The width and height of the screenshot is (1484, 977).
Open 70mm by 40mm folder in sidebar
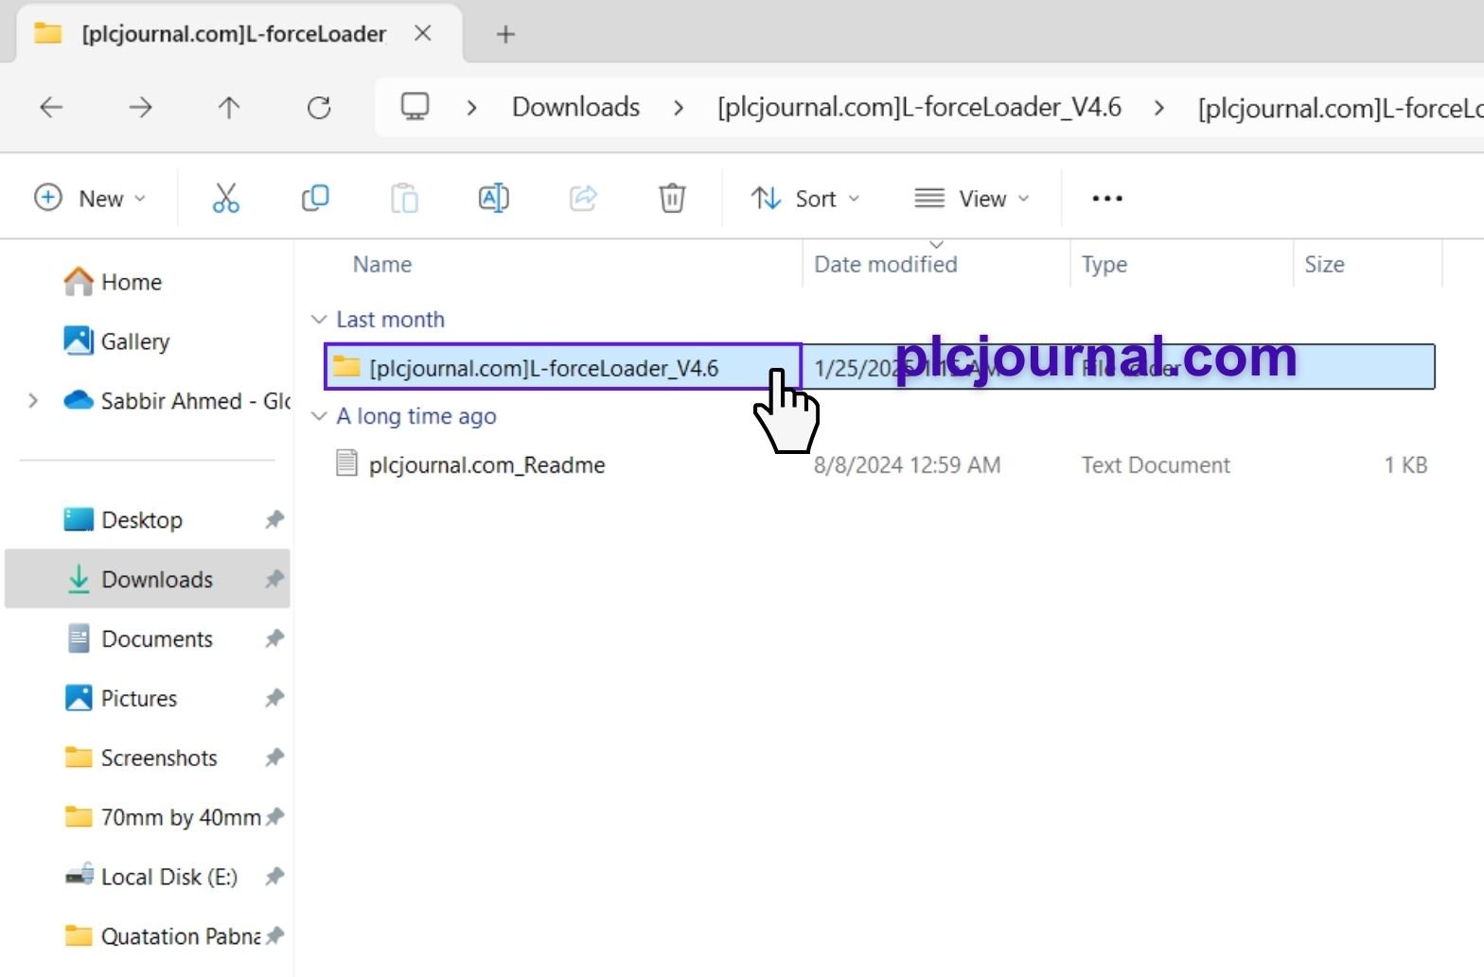162,818
